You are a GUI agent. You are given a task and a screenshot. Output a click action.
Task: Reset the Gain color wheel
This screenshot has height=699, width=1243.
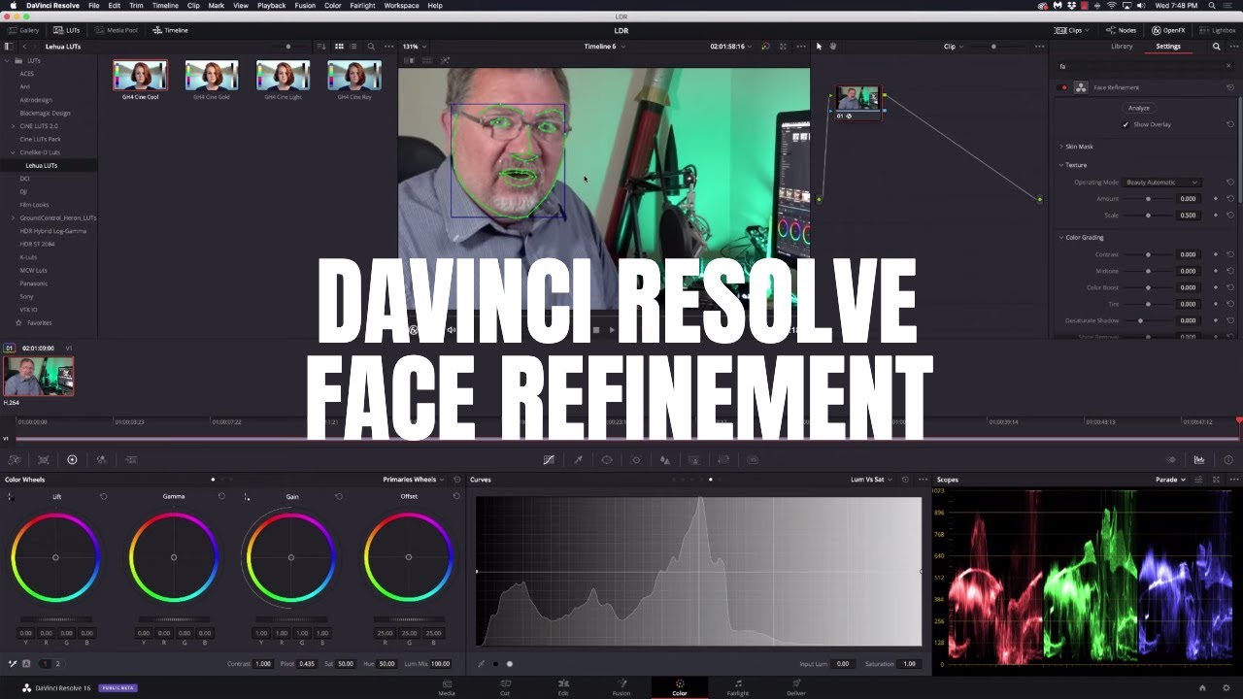[x=339, y=496]
